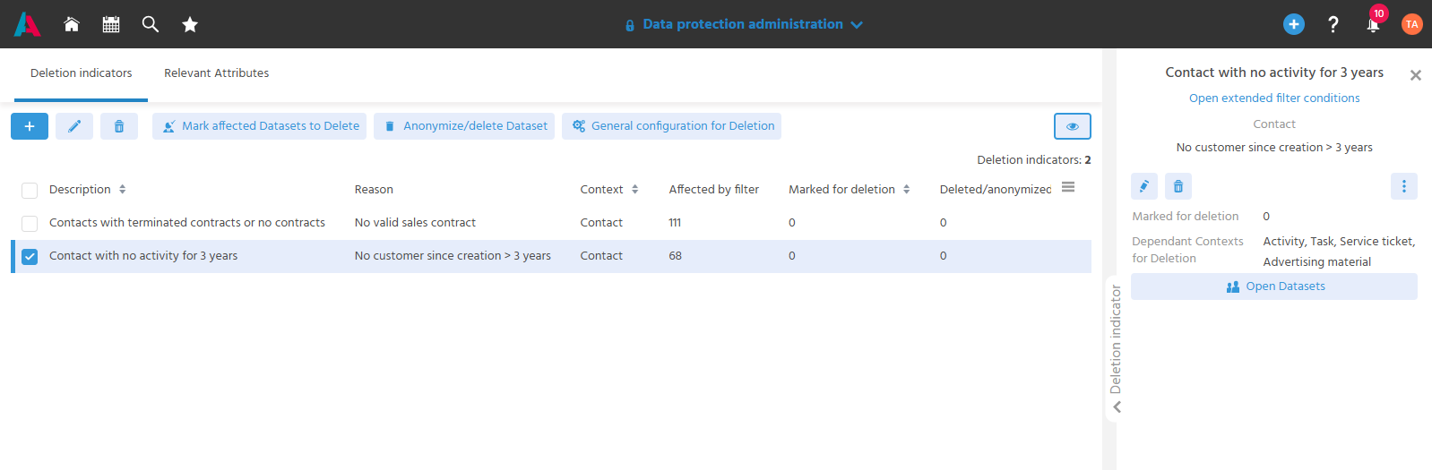
Task: Switch to Relevant Attributes tab
Action: point(216,73)
